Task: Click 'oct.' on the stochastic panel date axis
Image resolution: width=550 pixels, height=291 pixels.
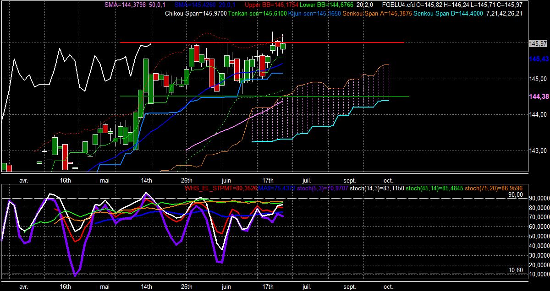Action: pos(388,287)
